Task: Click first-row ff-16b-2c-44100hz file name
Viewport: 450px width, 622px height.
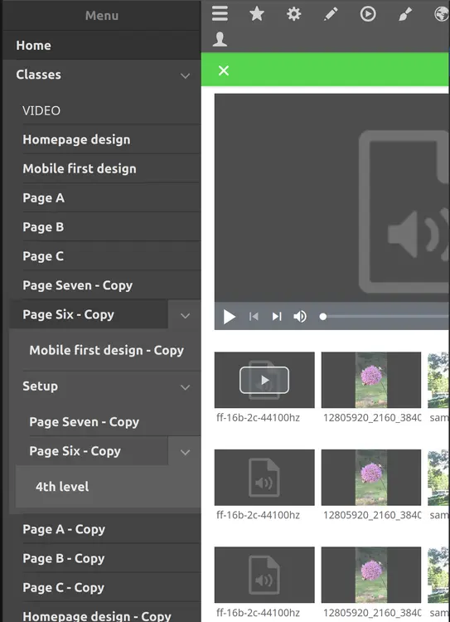Action: point(258,418)
